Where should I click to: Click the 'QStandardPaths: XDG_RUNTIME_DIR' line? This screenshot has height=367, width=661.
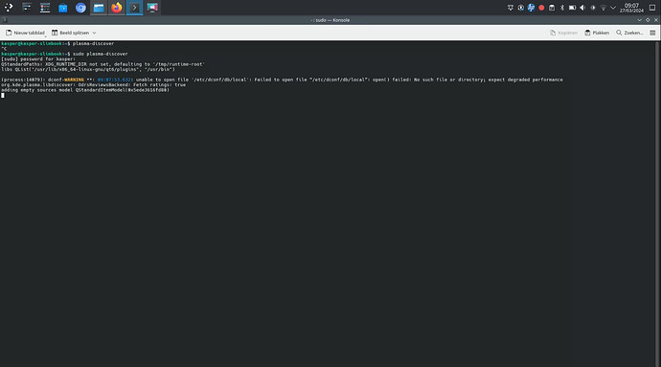coord(103,64)
